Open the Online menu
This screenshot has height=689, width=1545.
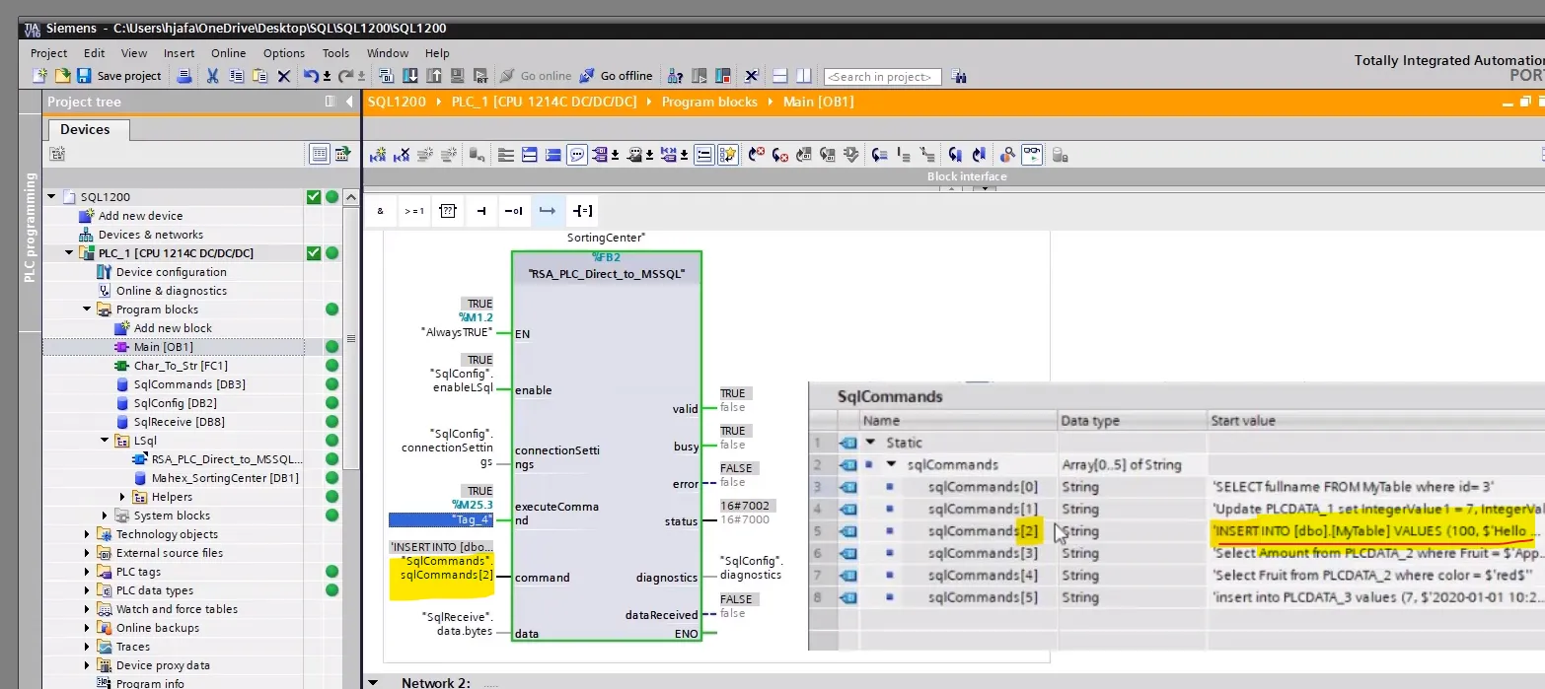pyautogui.click(x=228, y=53)
